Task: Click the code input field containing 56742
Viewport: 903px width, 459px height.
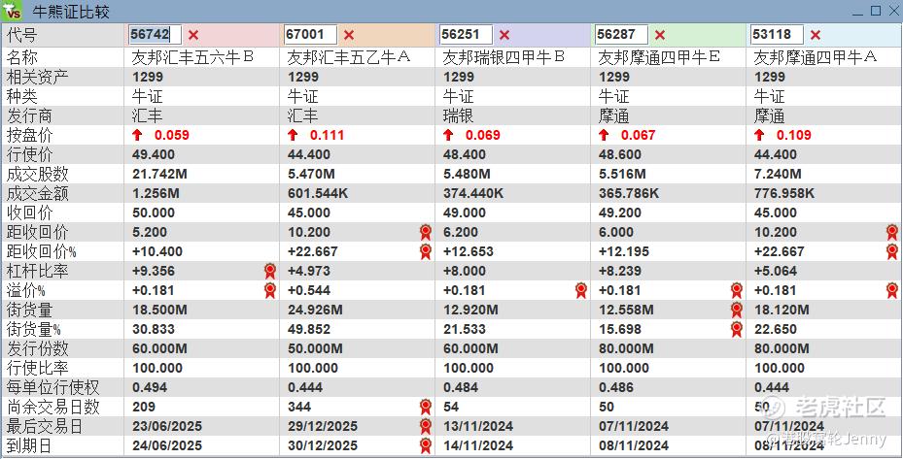Action: click(155, 35)
